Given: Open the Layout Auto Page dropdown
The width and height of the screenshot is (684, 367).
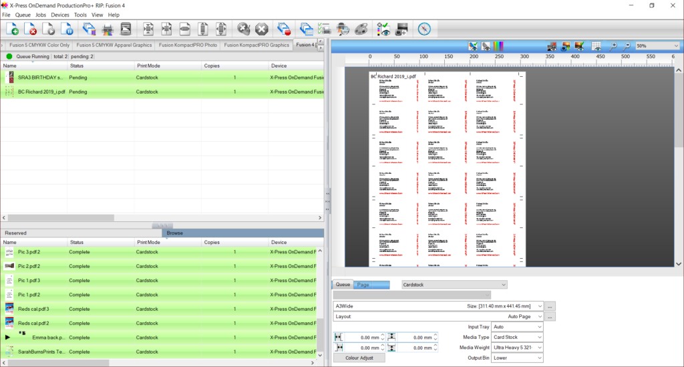Looking at the screenshot, I should tap(438, 316).
